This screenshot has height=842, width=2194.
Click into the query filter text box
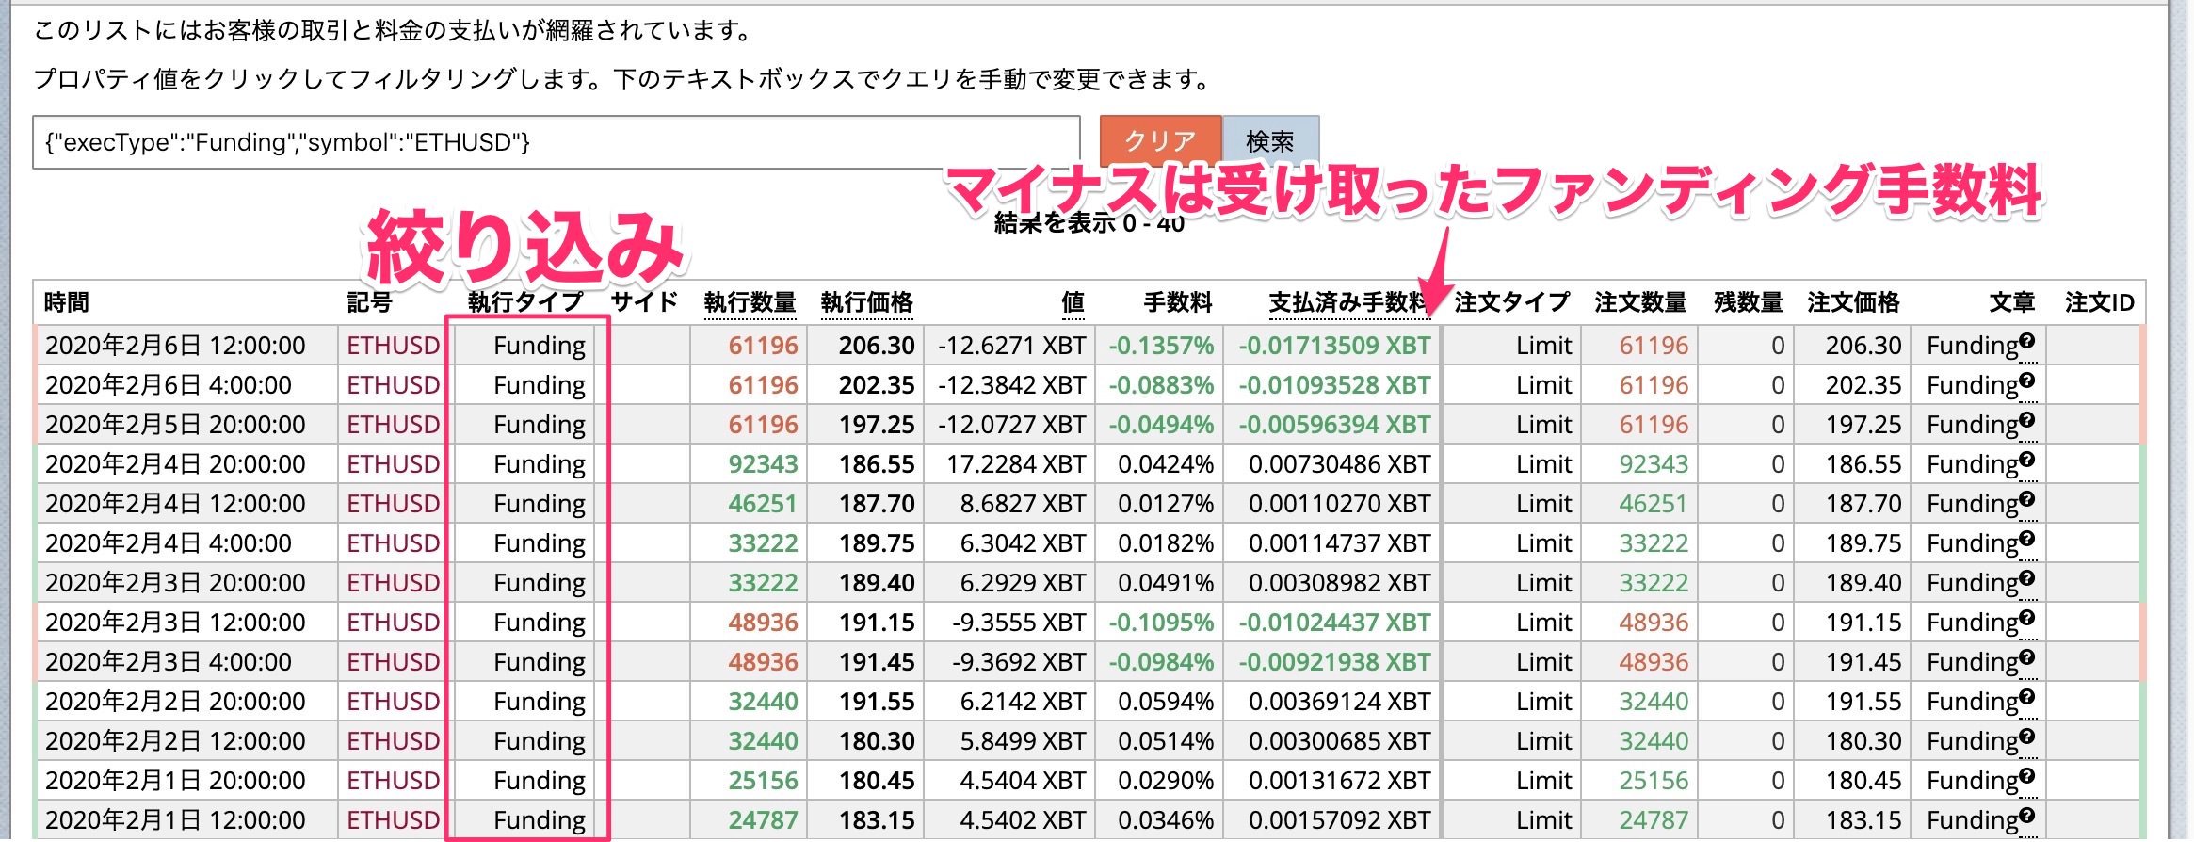(556, 142)
